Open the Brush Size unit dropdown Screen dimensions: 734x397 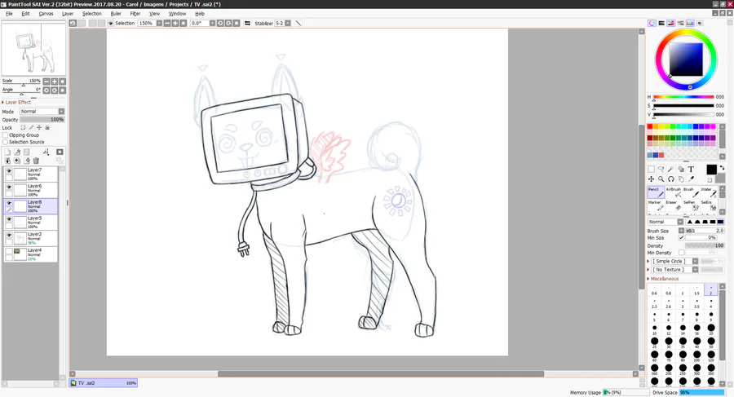pos(681,231)
